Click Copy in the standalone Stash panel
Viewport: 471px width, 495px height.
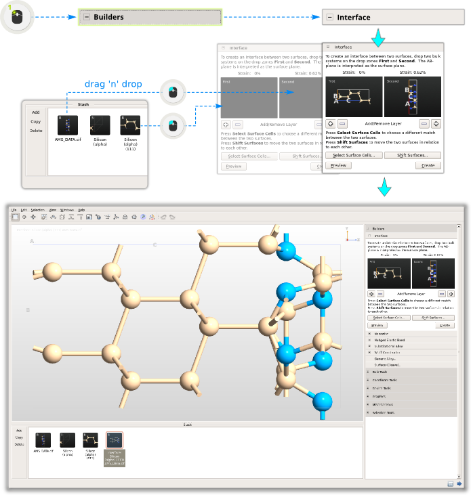(x=36, y=121)
